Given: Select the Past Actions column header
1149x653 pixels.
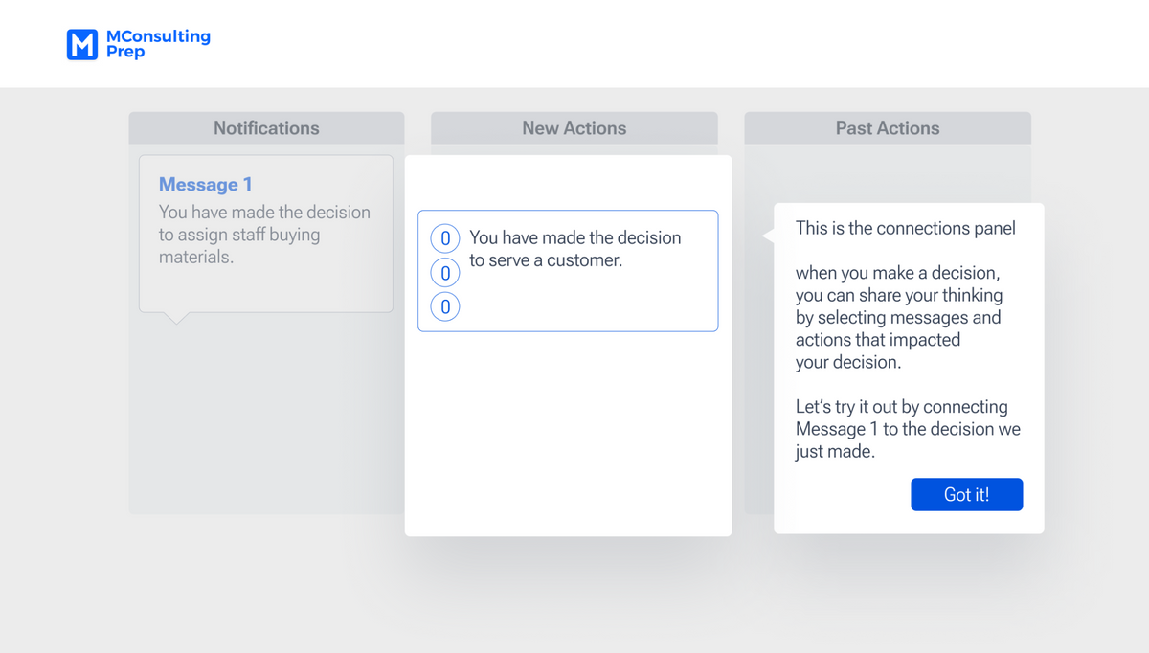Looking at the screenshot, I should [888, 128].
